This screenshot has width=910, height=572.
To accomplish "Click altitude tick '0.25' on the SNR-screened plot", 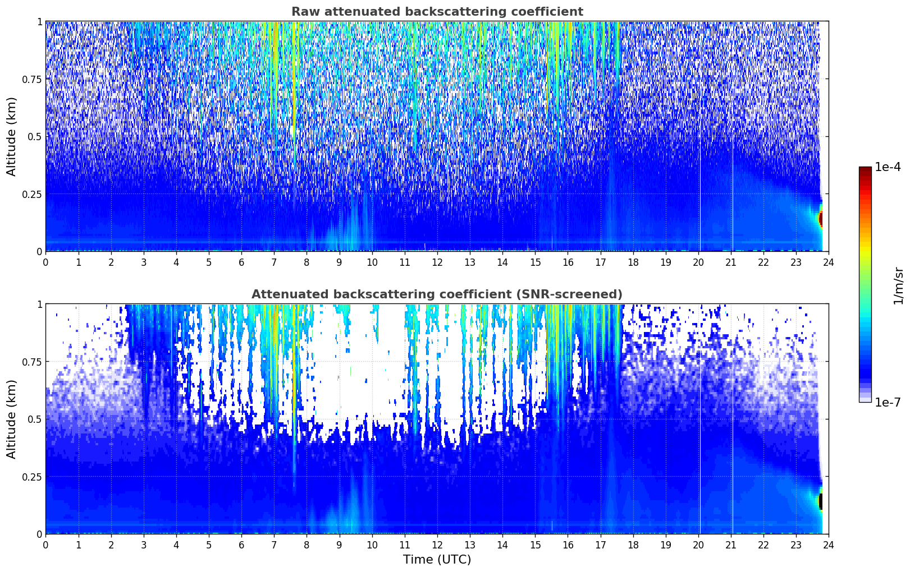I will pos(31,477).
